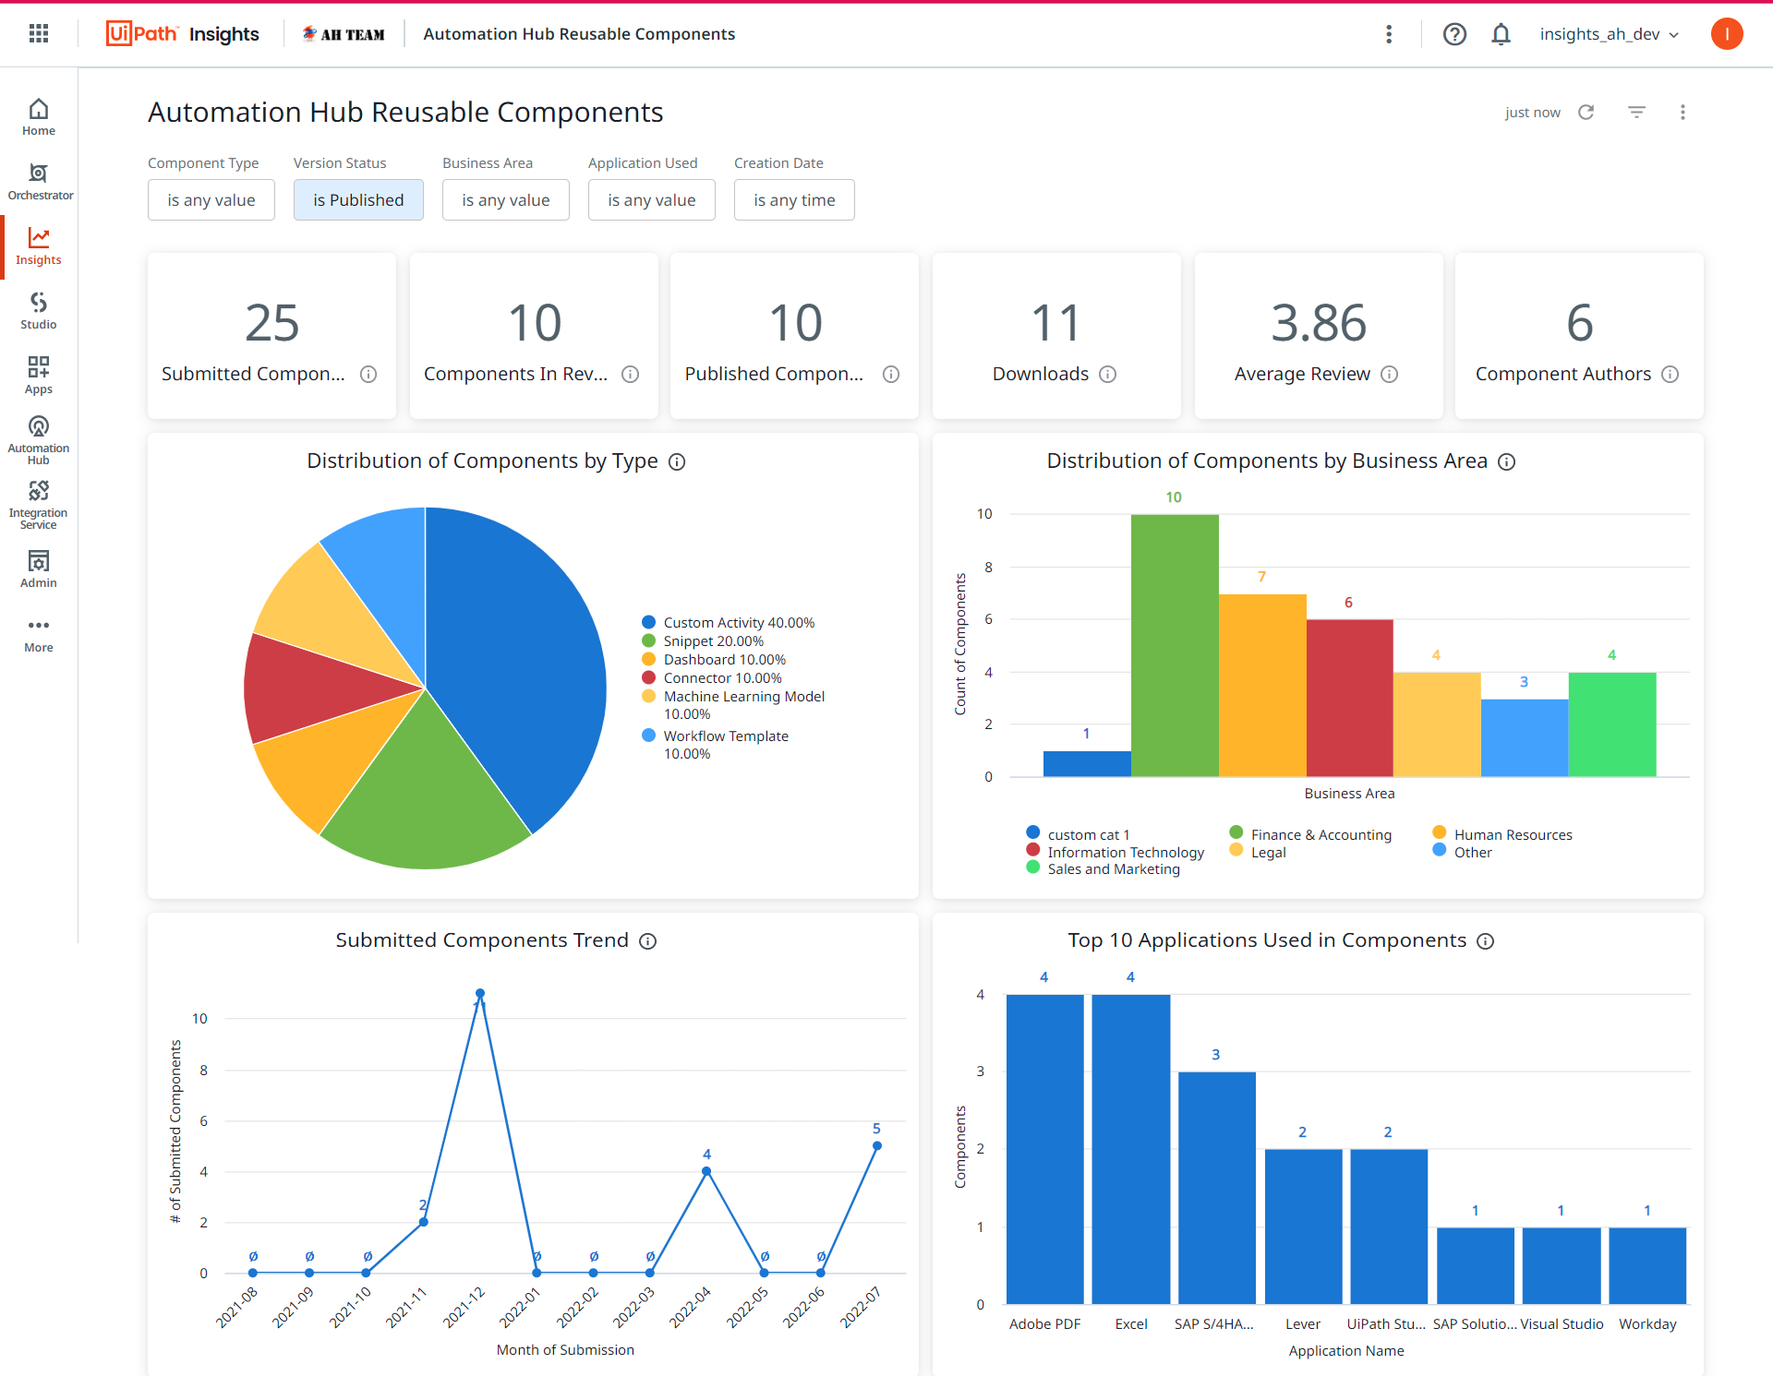Open the Help question mark icon

click(1454, 34)
